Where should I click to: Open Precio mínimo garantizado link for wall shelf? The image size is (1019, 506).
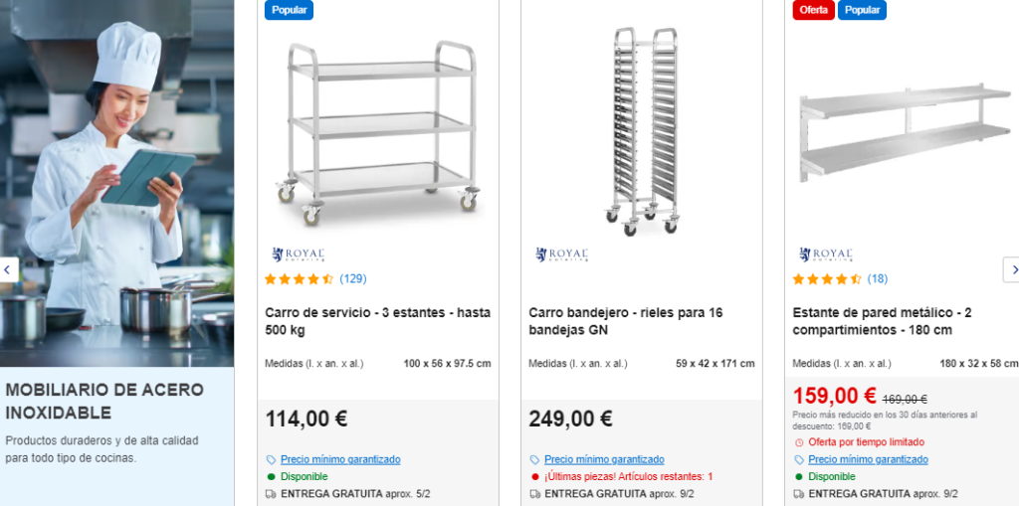(868, 460)
